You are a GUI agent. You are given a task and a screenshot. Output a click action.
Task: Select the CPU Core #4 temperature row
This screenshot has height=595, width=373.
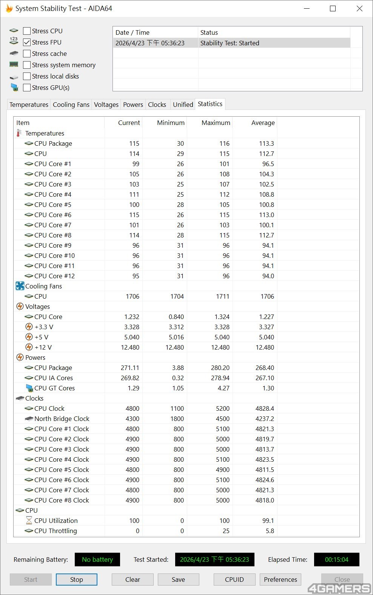186,194
